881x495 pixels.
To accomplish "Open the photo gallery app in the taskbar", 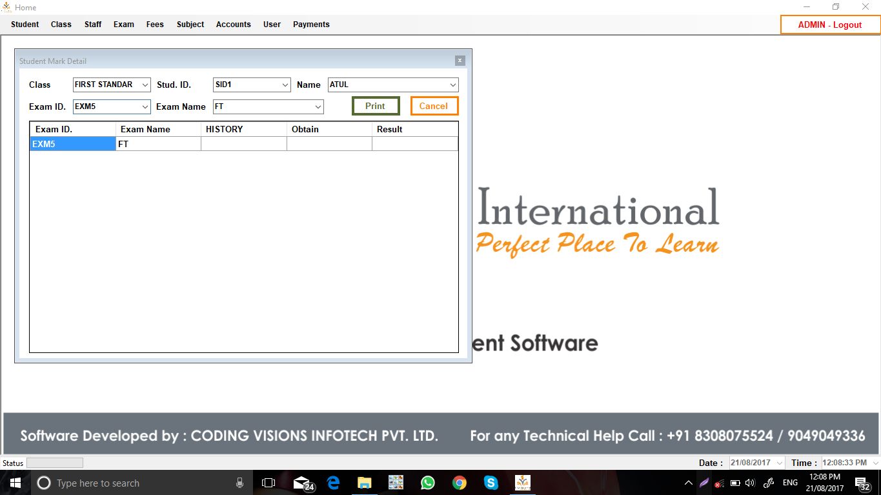I will pyautogui.click(x=396, y=483).
